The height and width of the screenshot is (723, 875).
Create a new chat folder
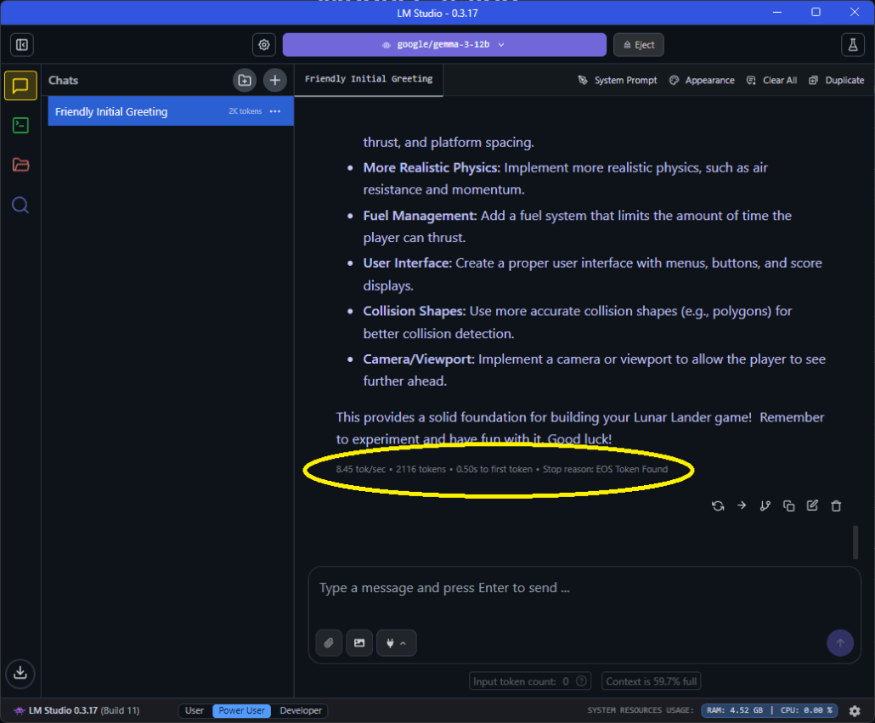tap(245, 81)
